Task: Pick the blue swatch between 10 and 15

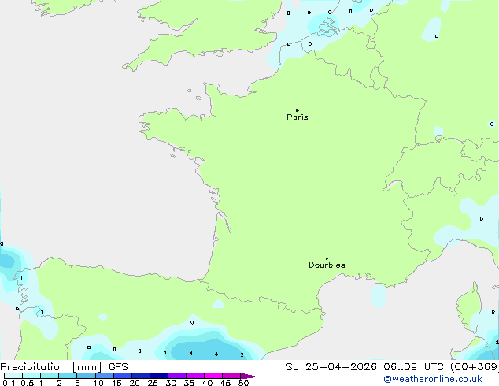Action: coord(105,376)
